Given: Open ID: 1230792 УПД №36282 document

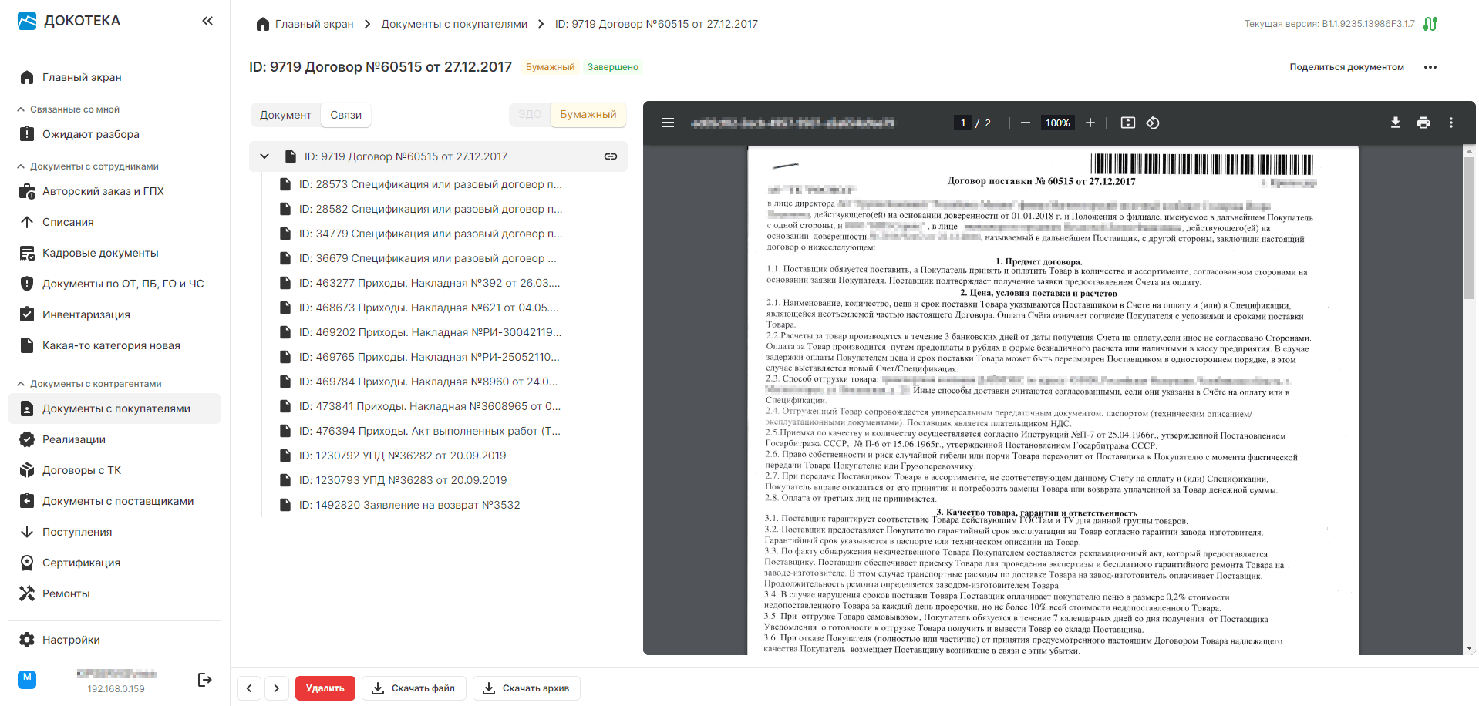Looking at the screenshot, I should point(402,456).
